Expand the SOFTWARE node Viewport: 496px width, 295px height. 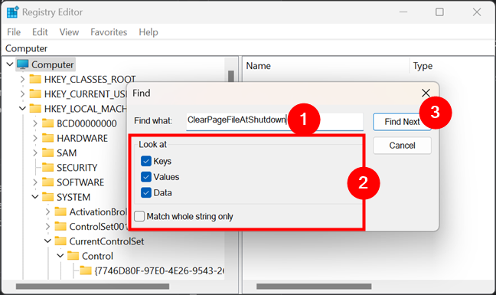click(35, 182)
